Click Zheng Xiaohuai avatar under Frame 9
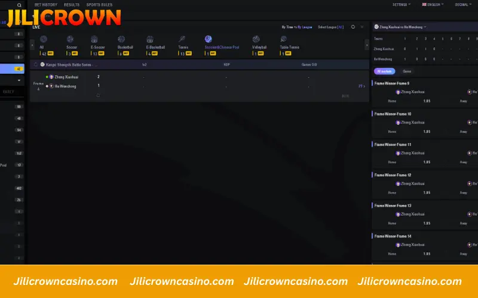 pyautogui.click(x=398, y=92)
